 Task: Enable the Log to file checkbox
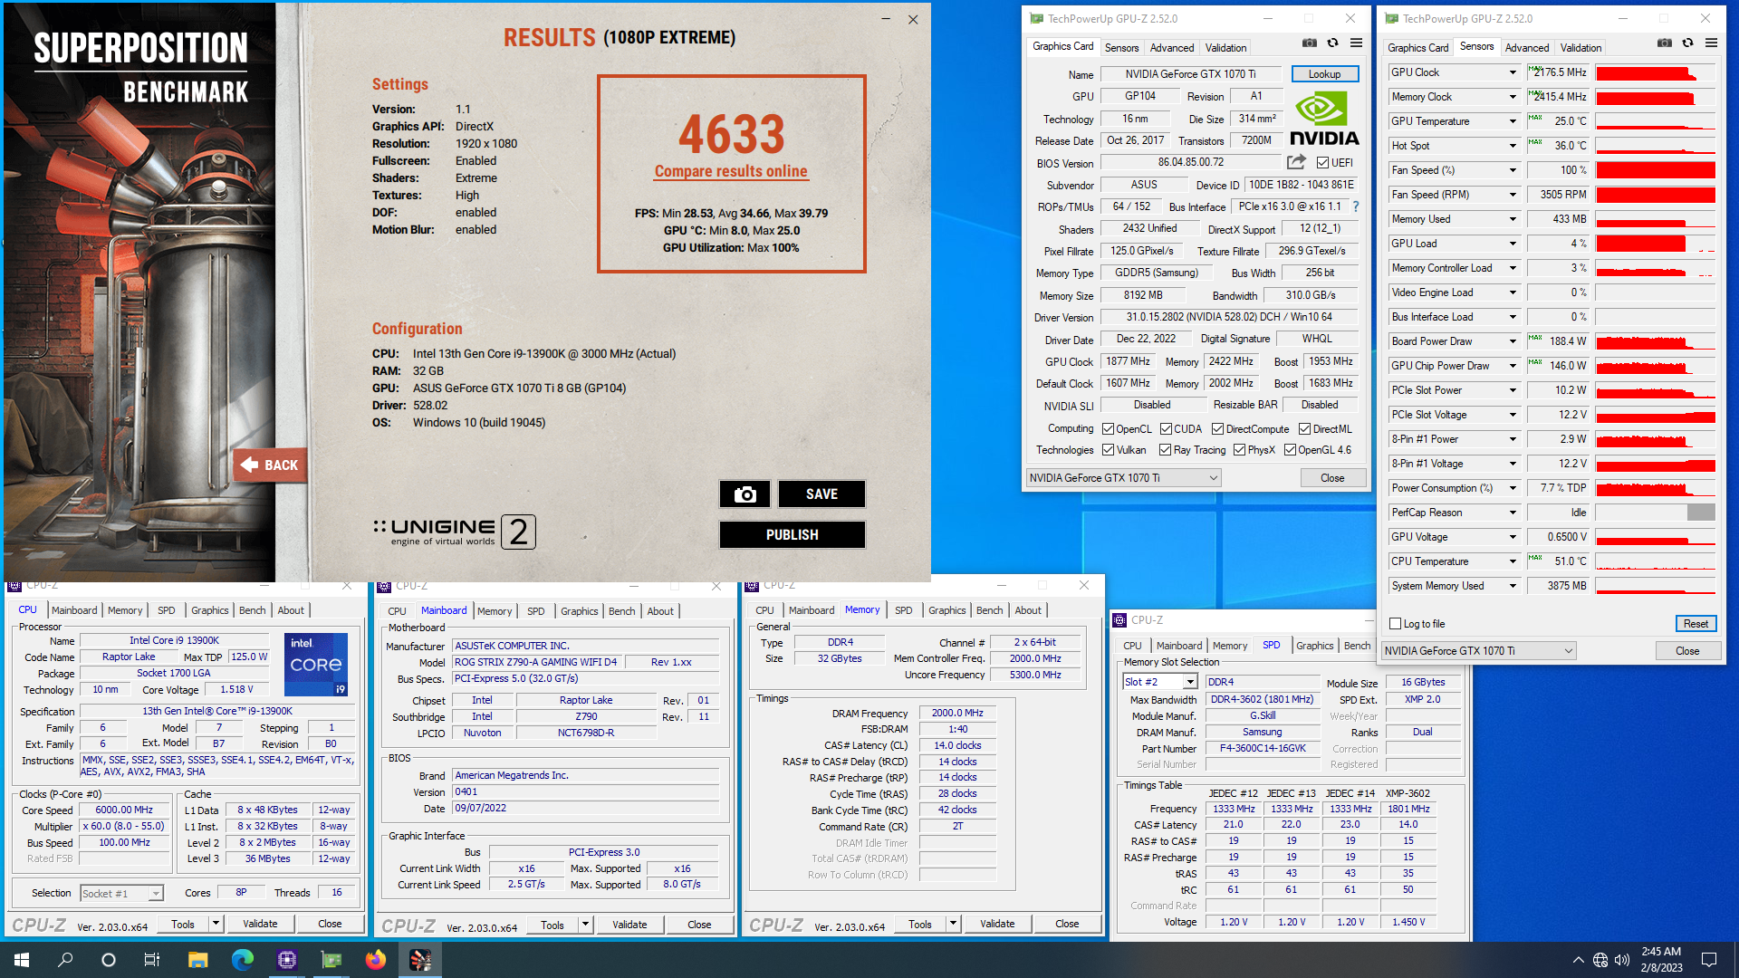coord(1396,624)
